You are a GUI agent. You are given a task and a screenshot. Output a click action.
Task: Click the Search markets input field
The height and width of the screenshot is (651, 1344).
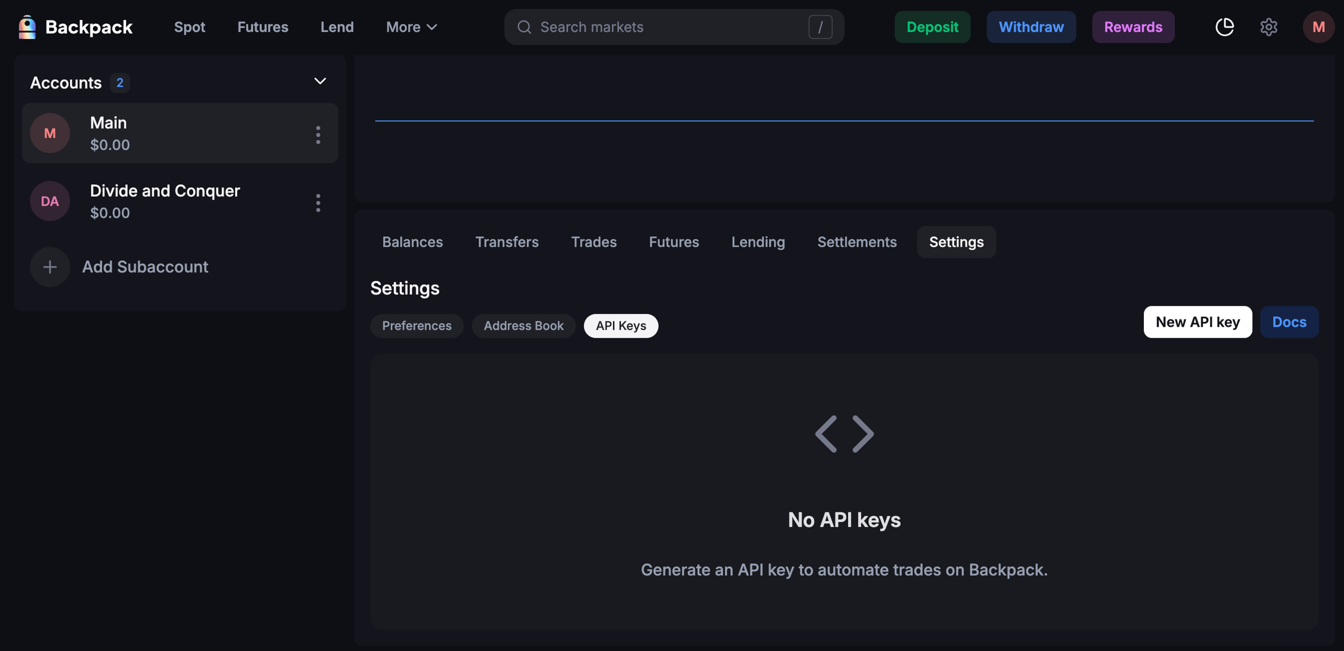671,27
